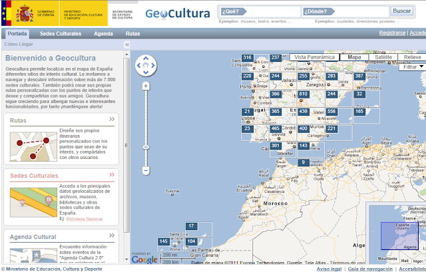Click the Rutas itinerary thumbnail
Viewport: 426px width, 274px height.
tap(33, 146)
